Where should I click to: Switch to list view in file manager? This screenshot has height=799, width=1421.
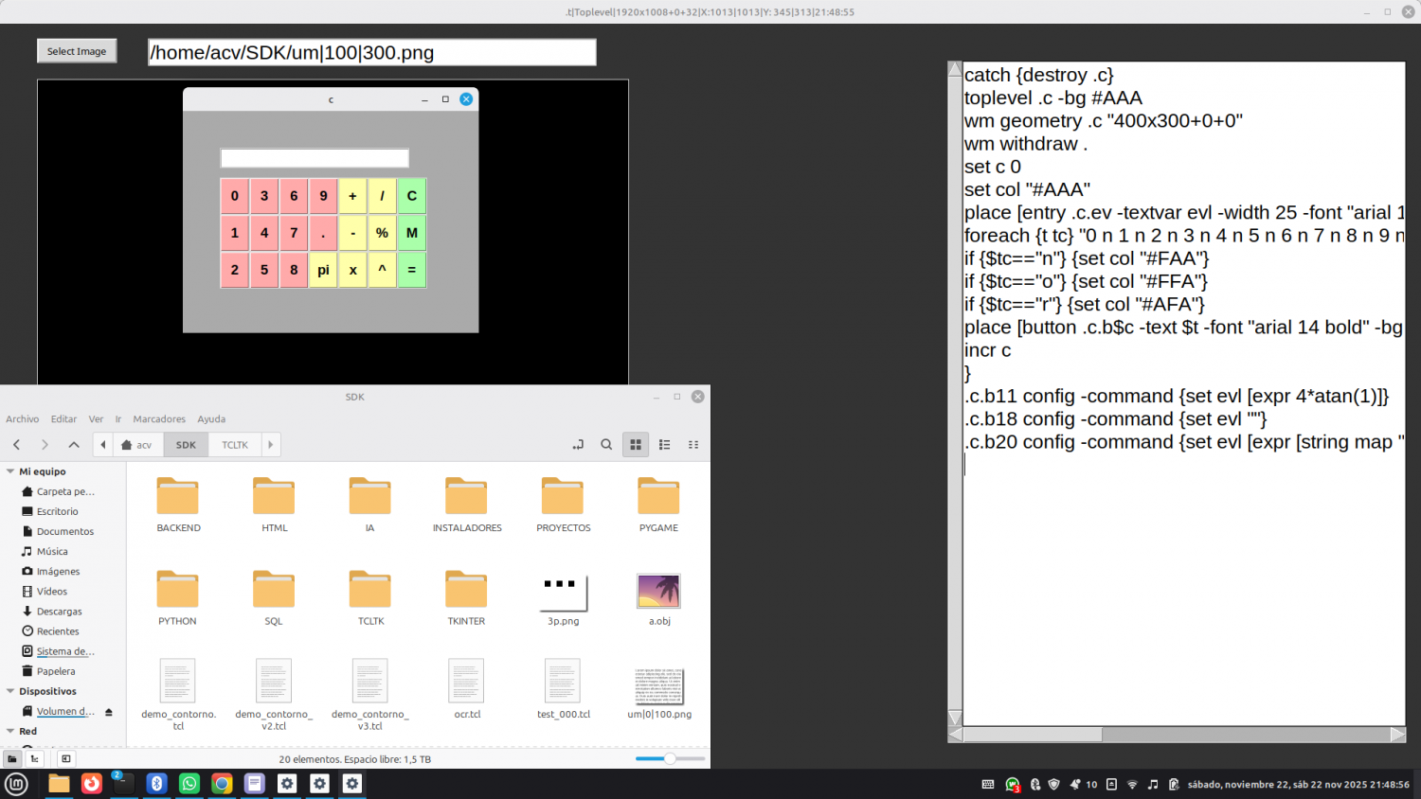pos(665,445)
